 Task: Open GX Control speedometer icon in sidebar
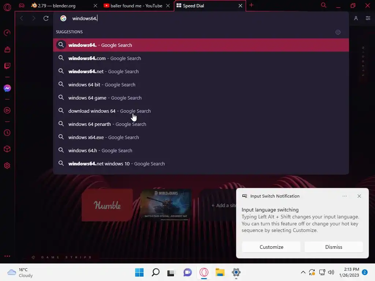click(x=7, y=33)
